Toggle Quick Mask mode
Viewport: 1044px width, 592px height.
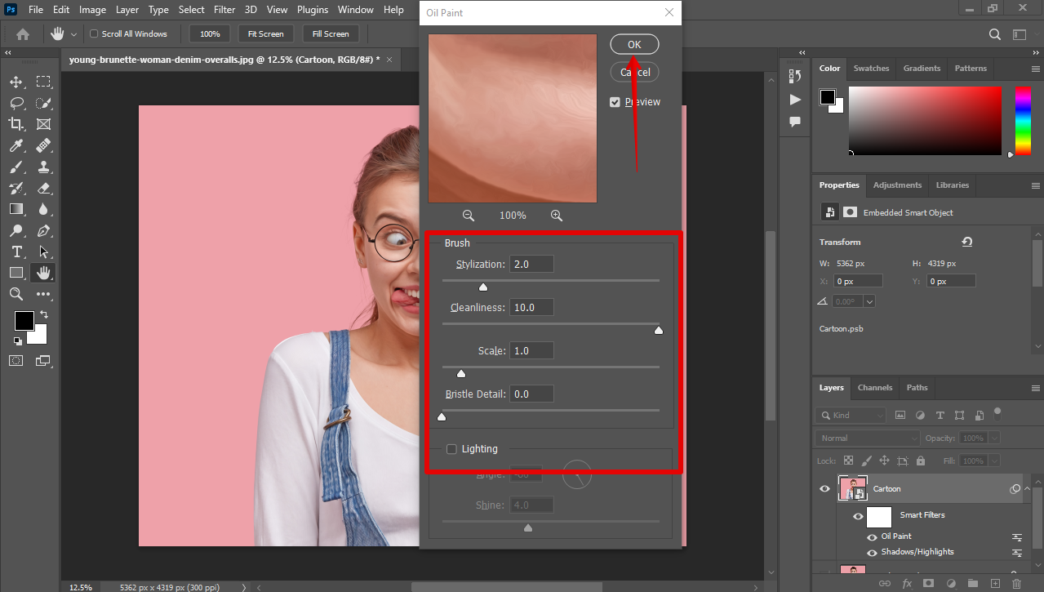point(16,360)
